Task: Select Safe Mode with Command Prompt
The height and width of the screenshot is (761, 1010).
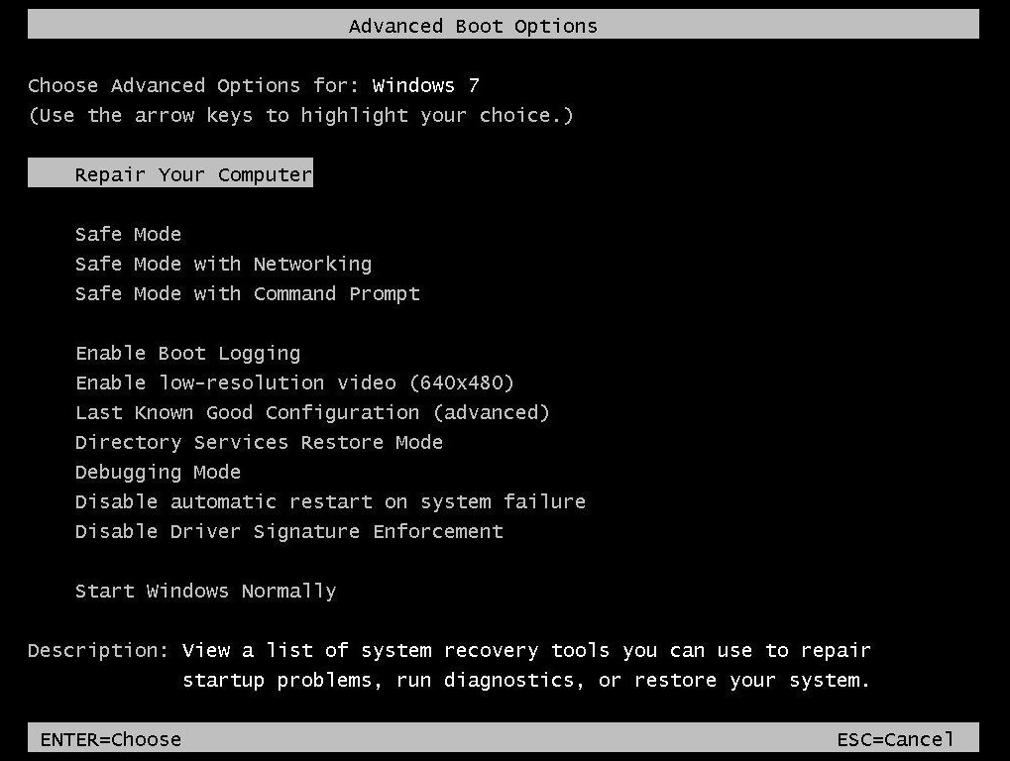Action: coord(247,293)
